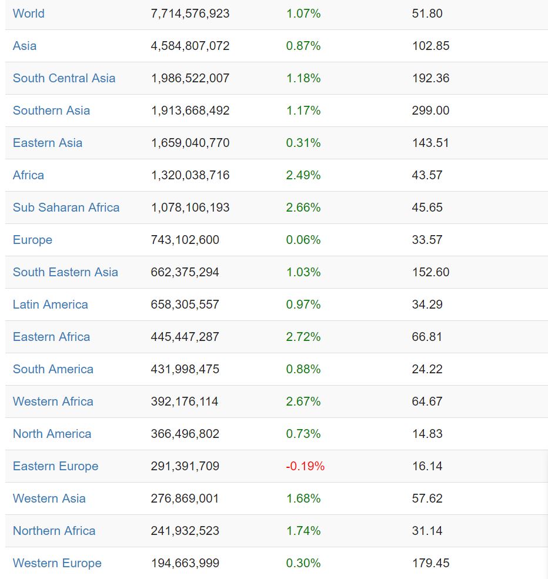Open Western Africa link
This screenshot has height=579, width=548.
53,401
